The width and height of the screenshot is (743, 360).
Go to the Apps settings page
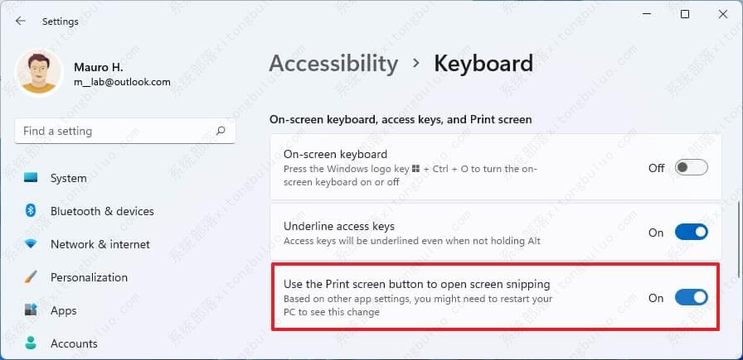63,310
